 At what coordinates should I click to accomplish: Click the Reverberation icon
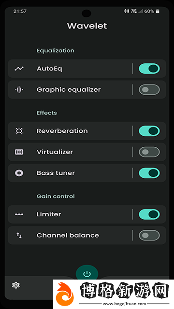19,131
